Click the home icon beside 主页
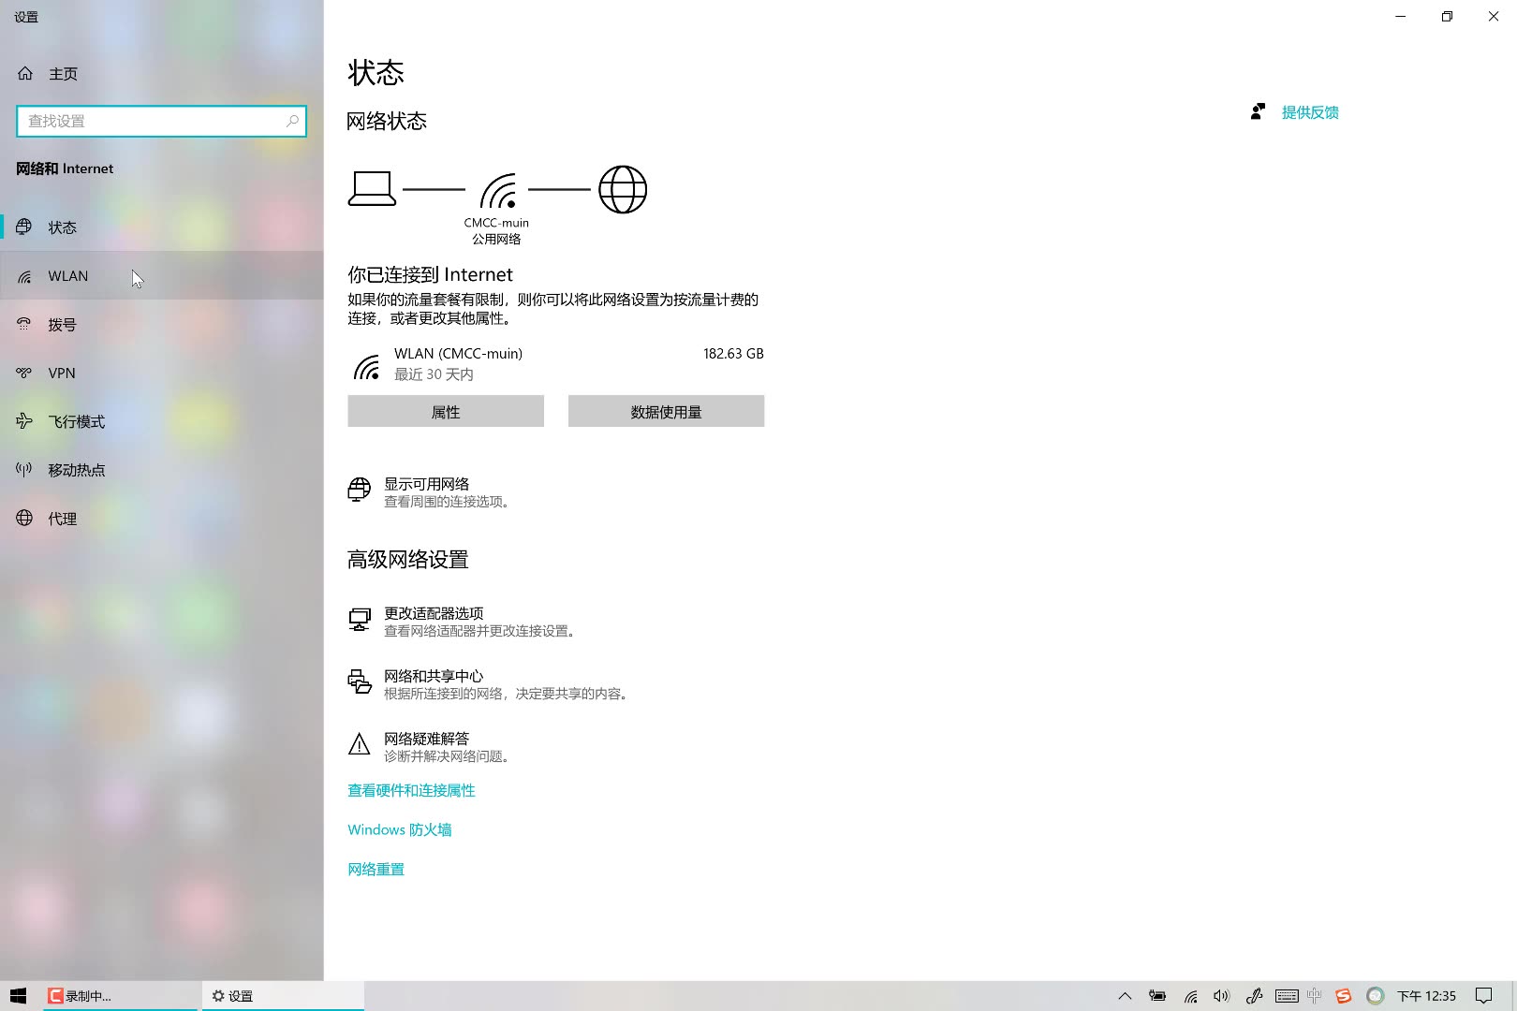 point(25,73)
